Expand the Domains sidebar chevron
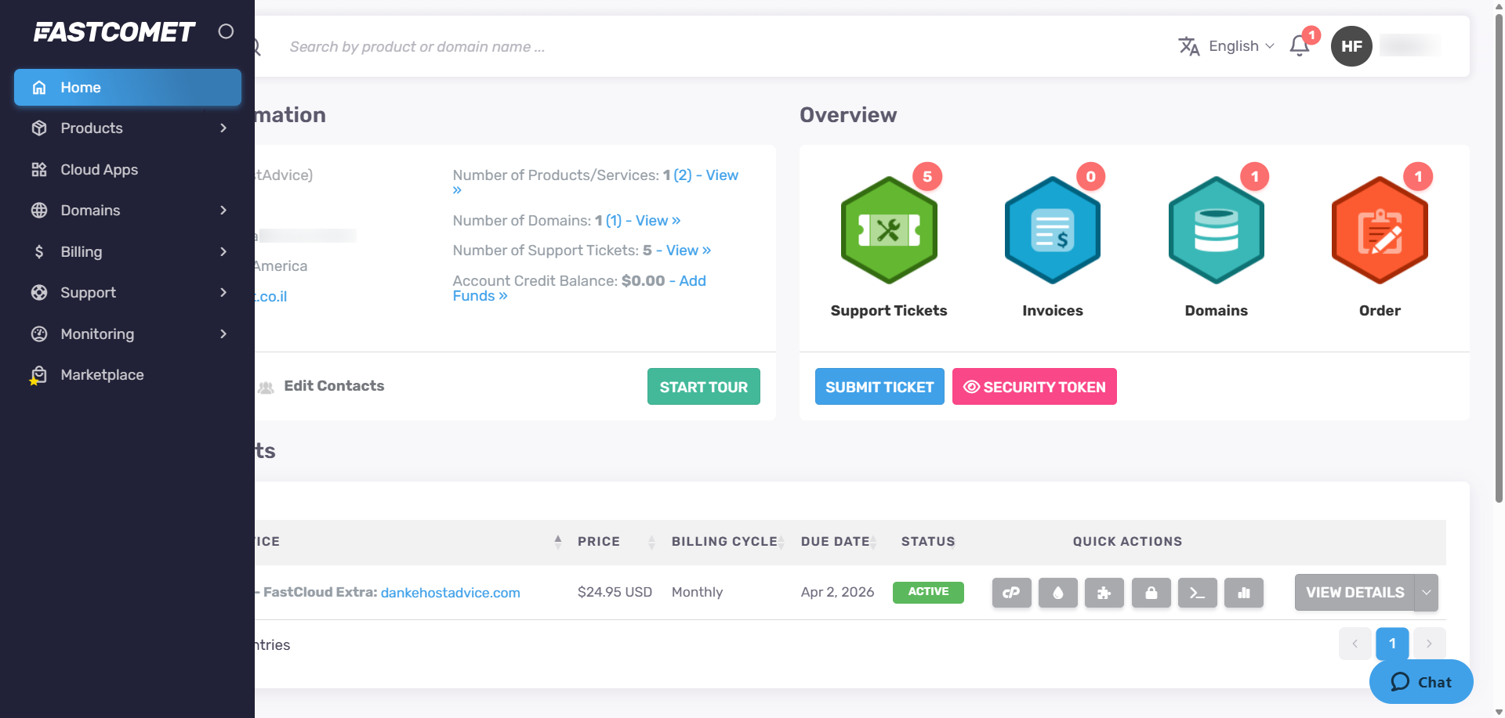Image resolution: width=1505 pixels, height=718 pixels. tap(223, 211)
